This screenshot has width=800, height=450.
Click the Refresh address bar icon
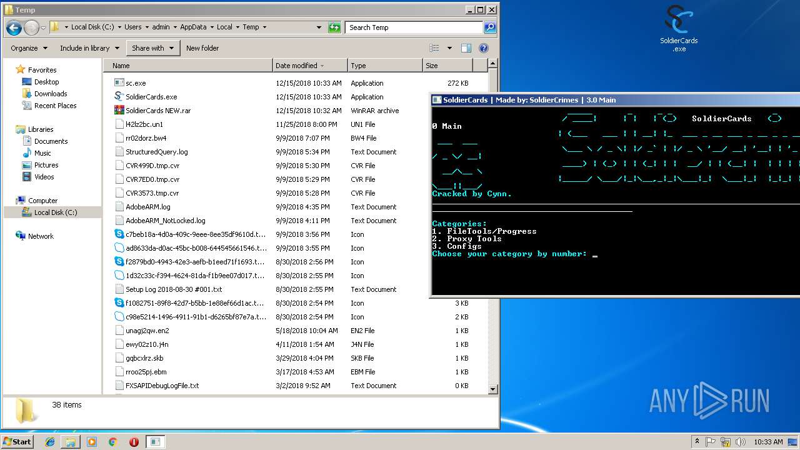point(335,27)
